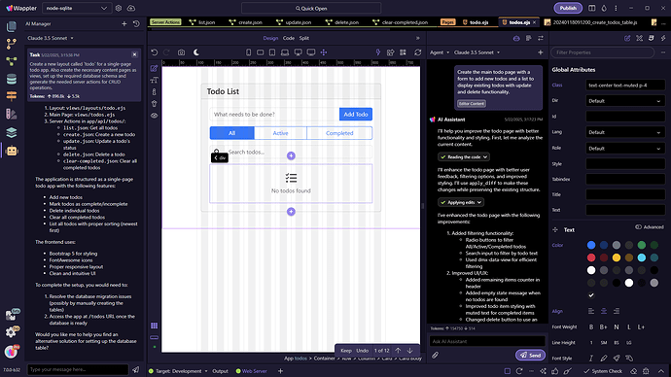Pick the yellow text color swatch

click(617, 257)
